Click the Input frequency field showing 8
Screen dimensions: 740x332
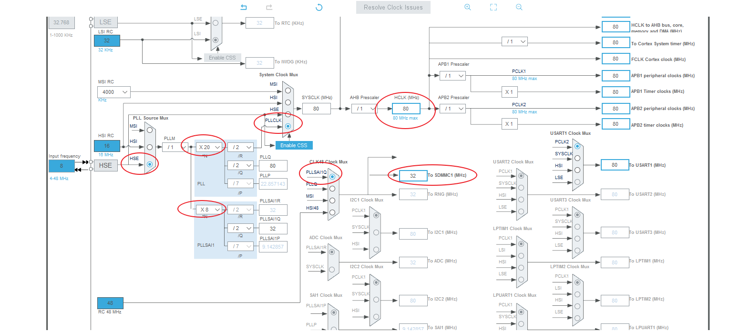pyautogui.click(x=62, y=166)
